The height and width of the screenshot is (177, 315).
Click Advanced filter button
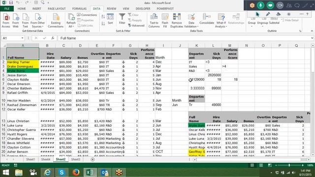point(136,26)
